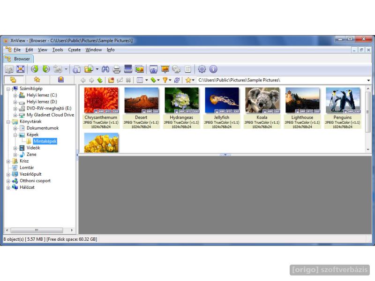The image size is (375, 281).
Task: Open the Info menu
Action: tap(111, 50)
